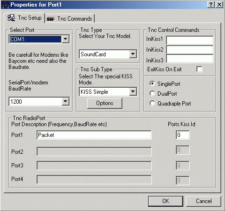Expand the 1200 baud rate dropdown
This screenshot has height=211, width=225.
point(66,102)
